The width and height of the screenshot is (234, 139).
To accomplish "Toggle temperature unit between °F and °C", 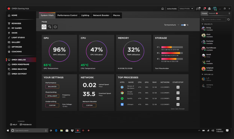I will click(x=183, y=25).
